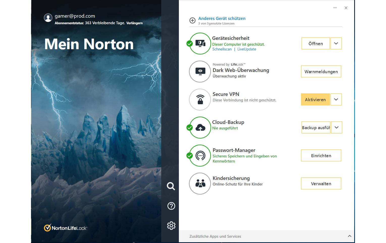The width and height of the screenshot is (386, 243).
Task: Open the Aktivieren dropdown for Secure VPN
Action: point(336,99)
